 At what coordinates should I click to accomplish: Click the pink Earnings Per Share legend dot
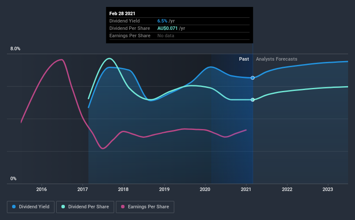(123, 207)
